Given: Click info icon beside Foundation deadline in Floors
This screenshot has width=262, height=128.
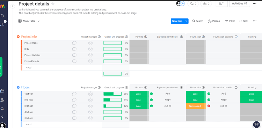Looking at the screenshot, I should 236,87.
